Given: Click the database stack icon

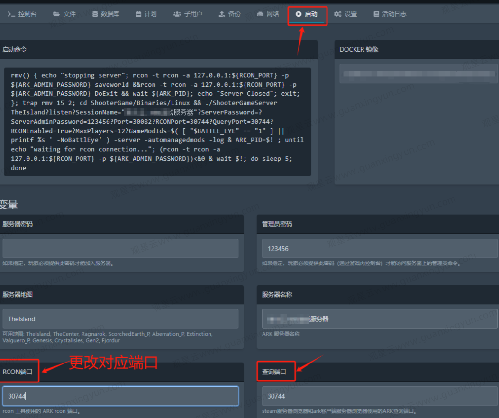Looking at the screenshot, I should (95, 14).
